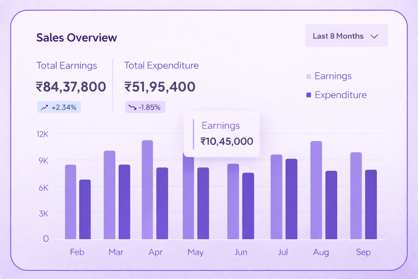Toggle the Earnings legend square
This screenshot has width=418, height=279.
tap(308, 76)
